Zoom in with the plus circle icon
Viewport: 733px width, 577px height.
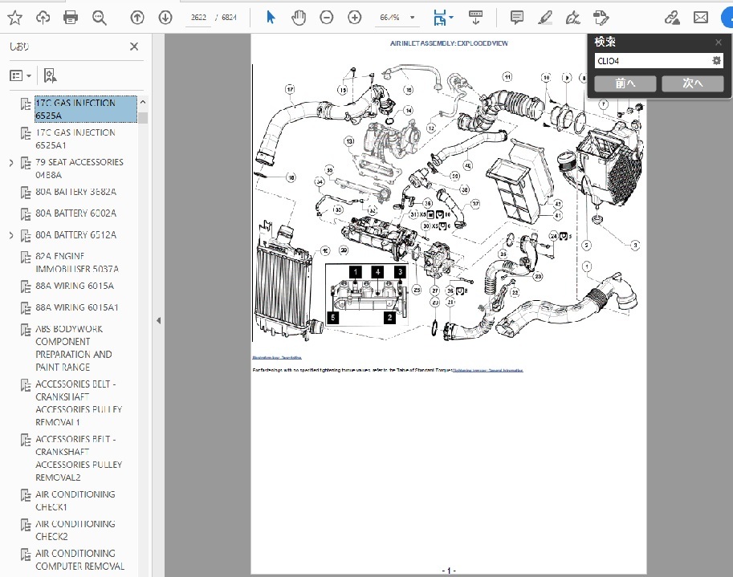point(355,18)
